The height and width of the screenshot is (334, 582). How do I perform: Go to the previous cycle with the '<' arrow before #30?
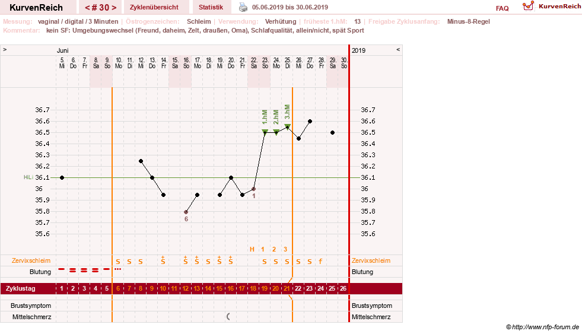[x=87, y=8]
